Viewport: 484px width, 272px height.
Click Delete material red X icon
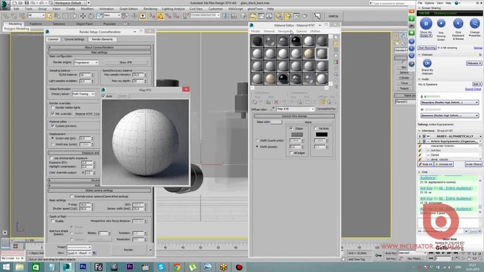(276, 102)
